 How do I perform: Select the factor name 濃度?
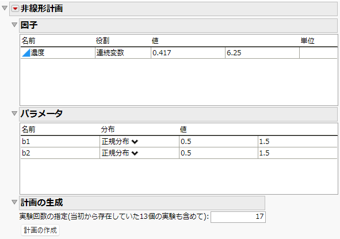[x=37, y=53]
